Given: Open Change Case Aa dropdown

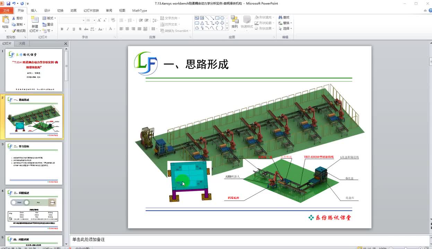Looking at the screenshot, I should coord(101,29).
